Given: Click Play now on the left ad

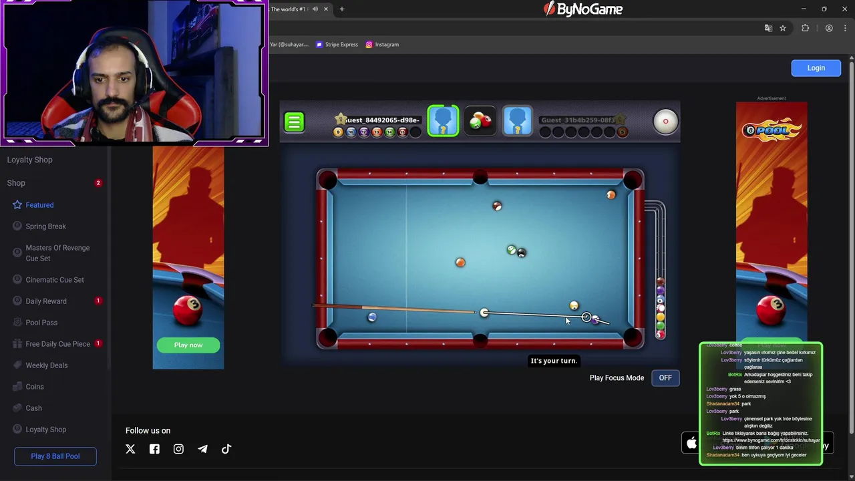Looking at the screenshot, I should tap(188, 345).
